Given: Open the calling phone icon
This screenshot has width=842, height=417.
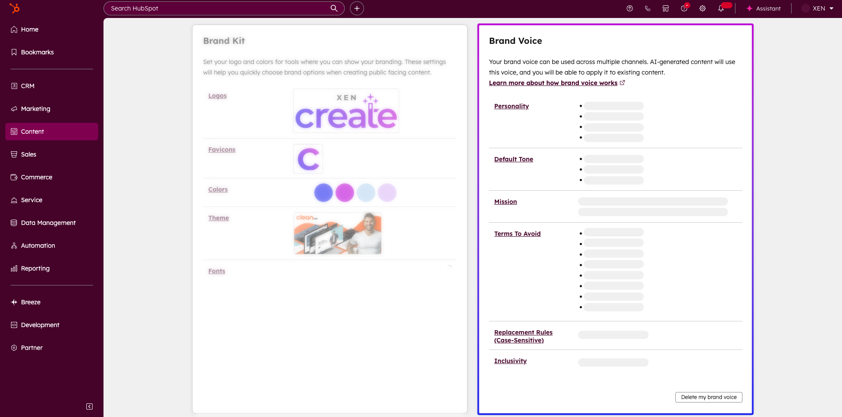Looking at the screenshot, I should pyautogui.click(x=648, y=8).
